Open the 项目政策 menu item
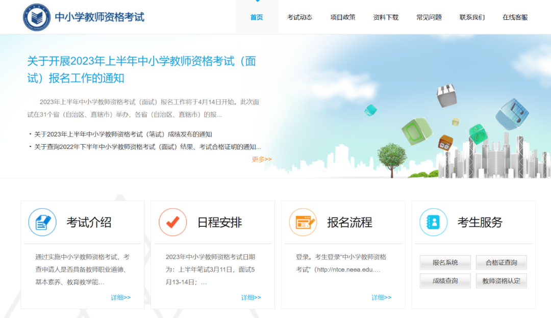Screen dimensions: 551x318 [x=342, y=17]
